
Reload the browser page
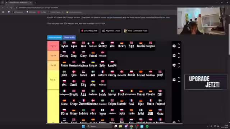point(11,8)
